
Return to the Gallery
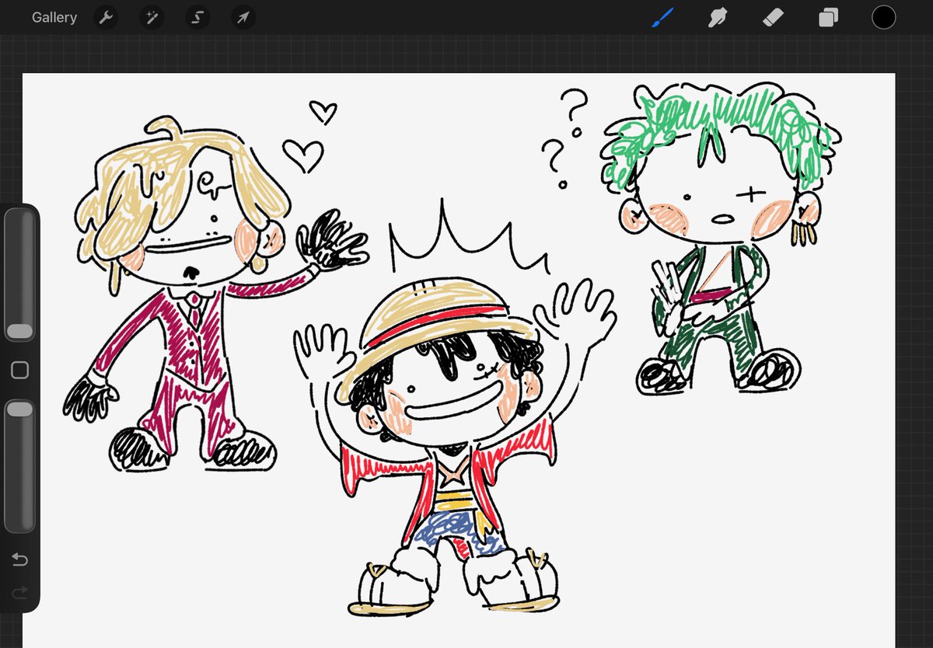click(54, 17)
